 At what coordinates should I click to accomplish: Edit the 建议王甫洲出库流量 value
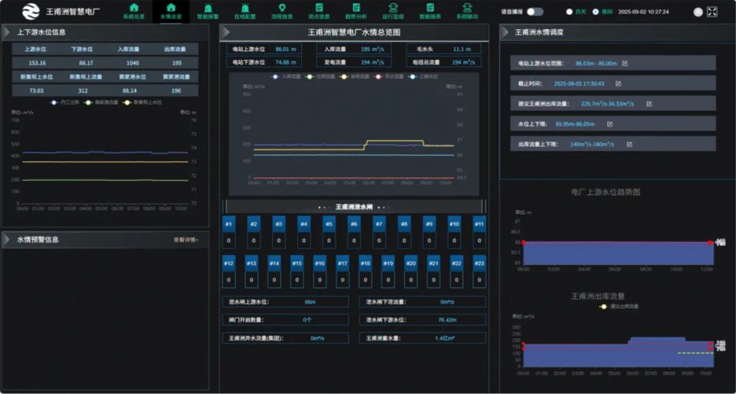point(649,104)
